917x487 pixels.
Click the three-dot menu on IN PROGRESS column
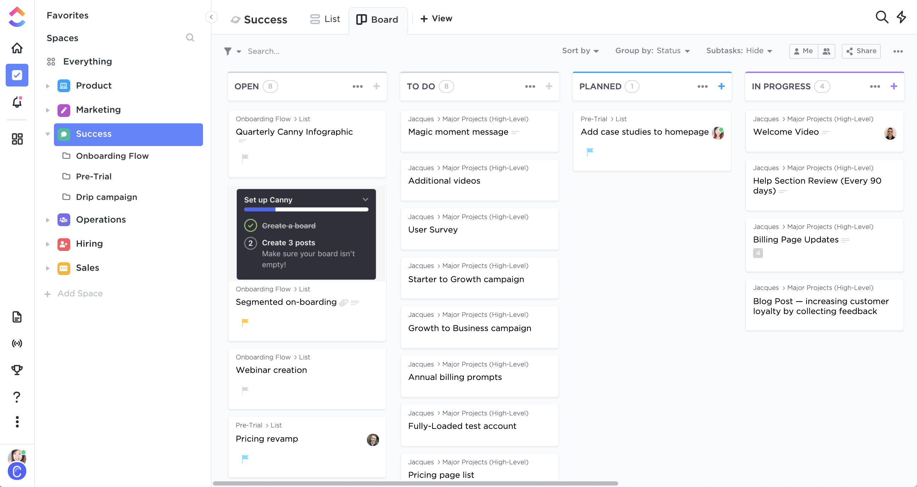(875, 86)
